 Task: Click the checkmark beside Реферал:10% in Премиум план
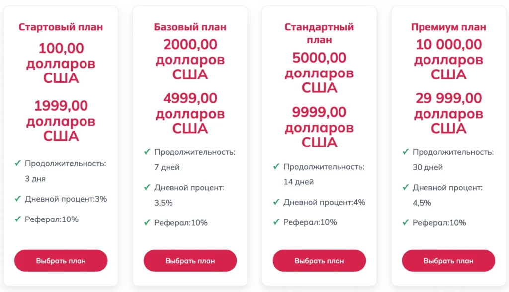tap(406, 222)
